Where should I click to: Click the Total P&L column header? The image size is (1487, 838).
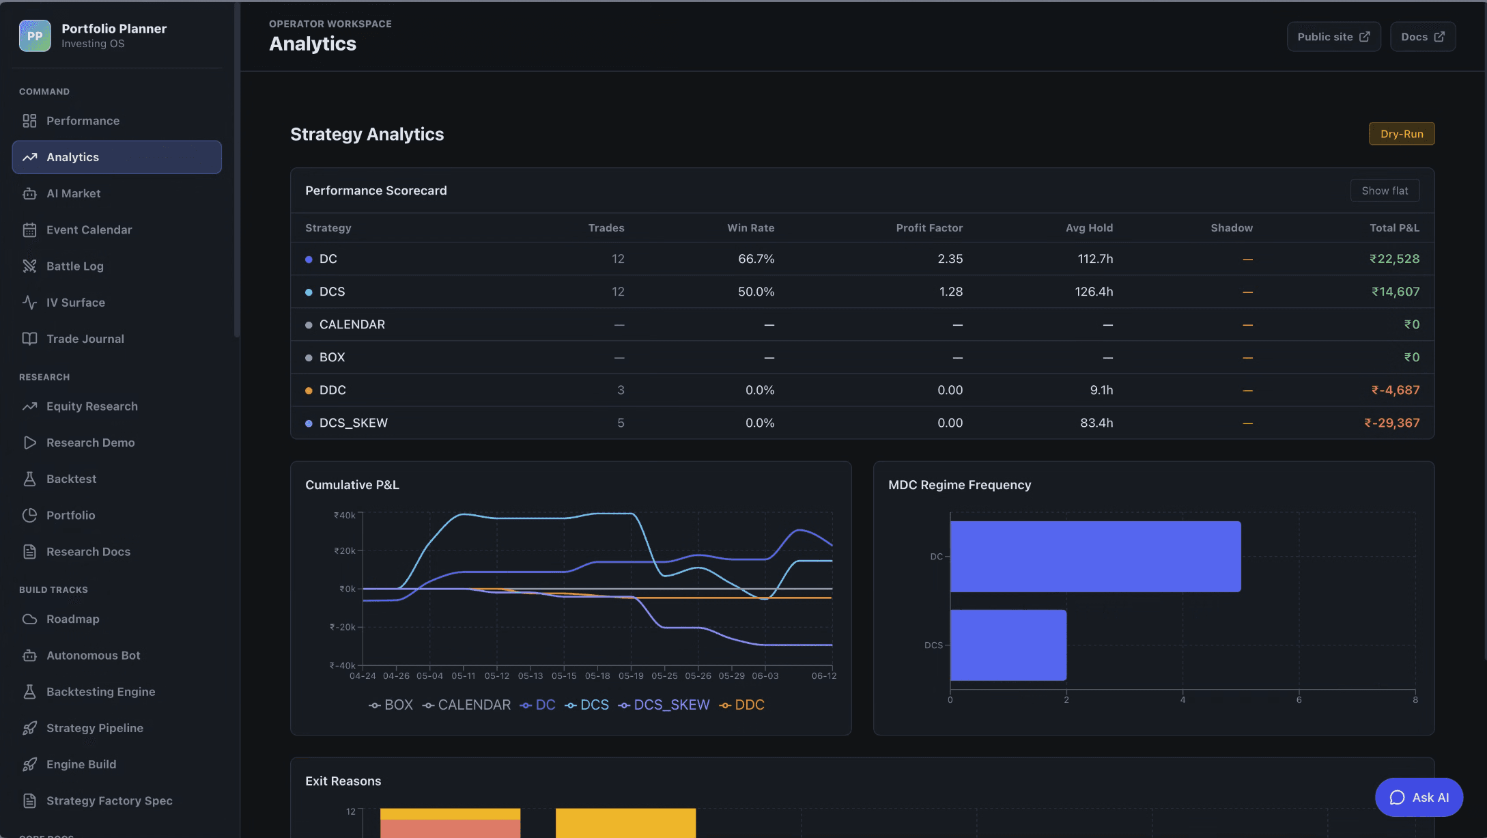(1394, 227)
